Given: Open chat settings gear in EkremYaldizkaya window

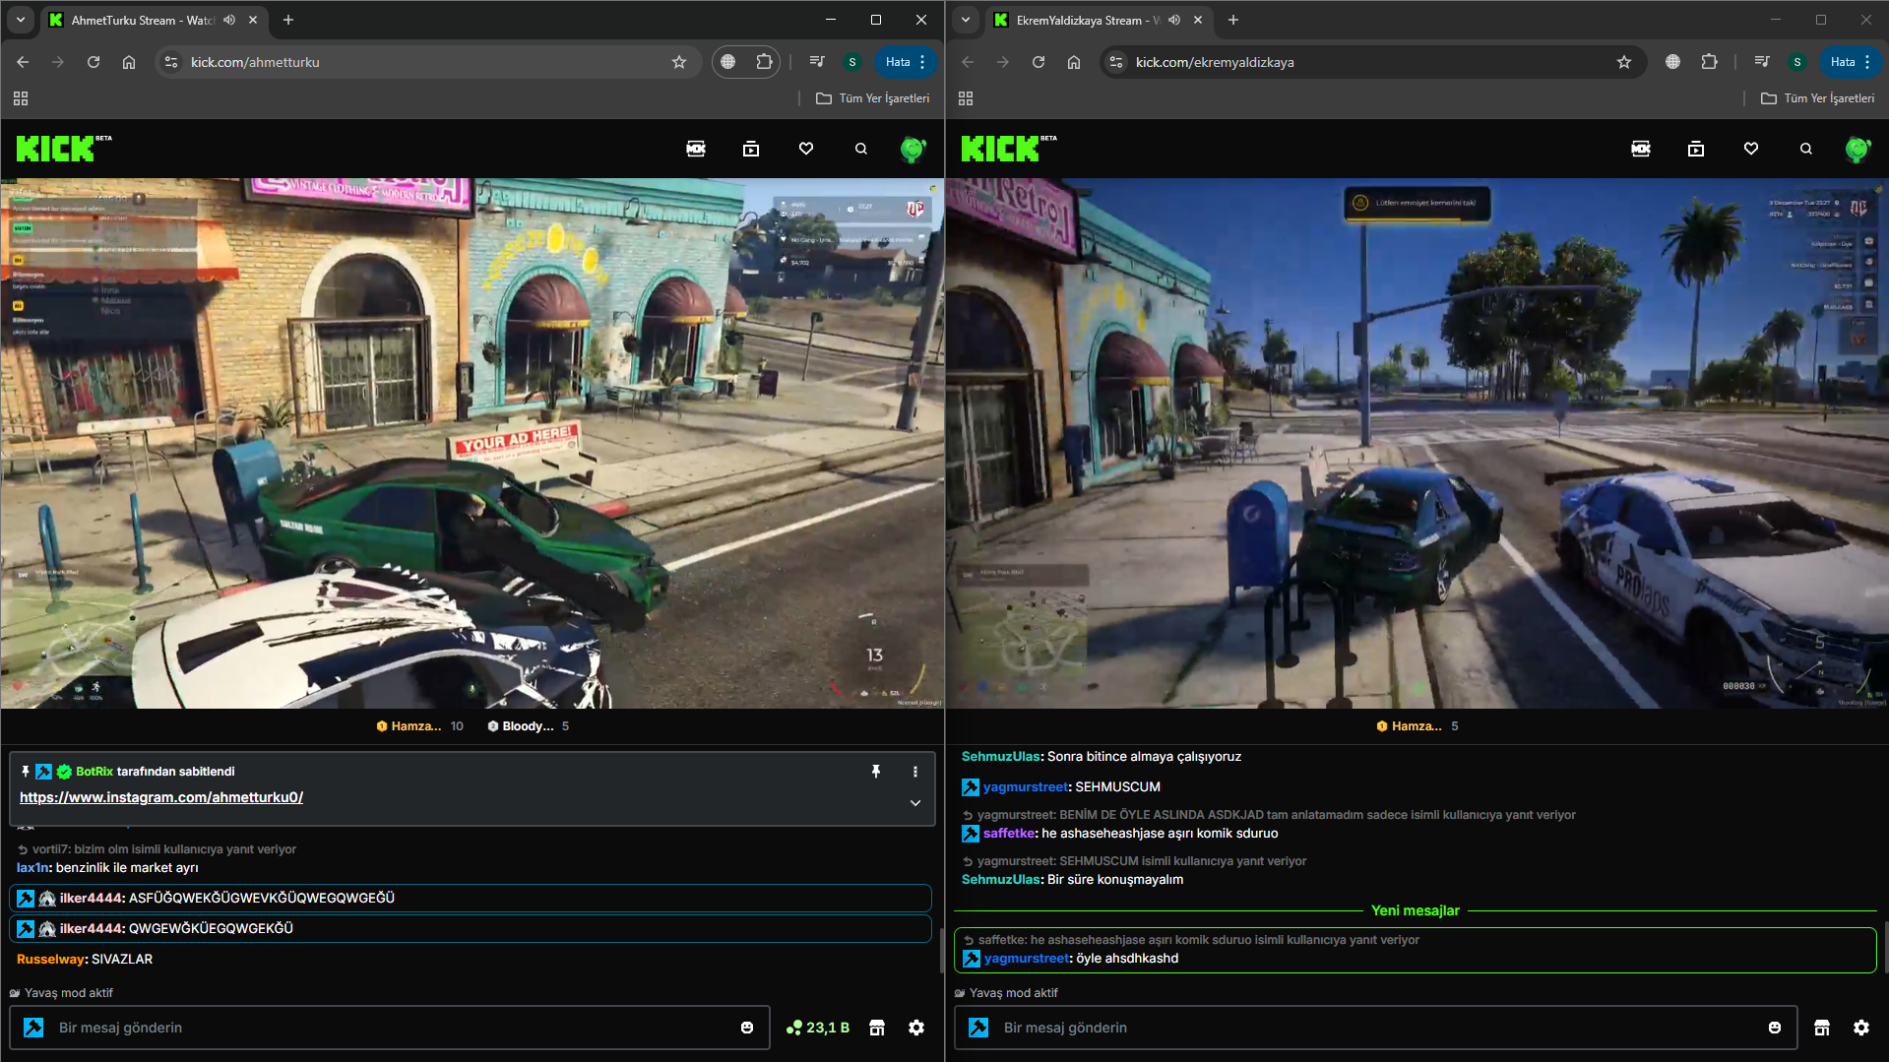Looking at the screenshot, I should [1861, 1028].
